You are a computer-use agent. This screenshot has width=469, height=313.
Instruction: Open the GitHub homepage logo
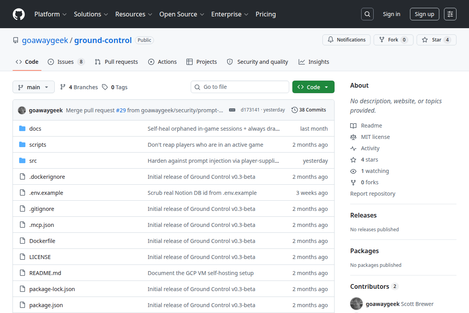click(19, 14)
